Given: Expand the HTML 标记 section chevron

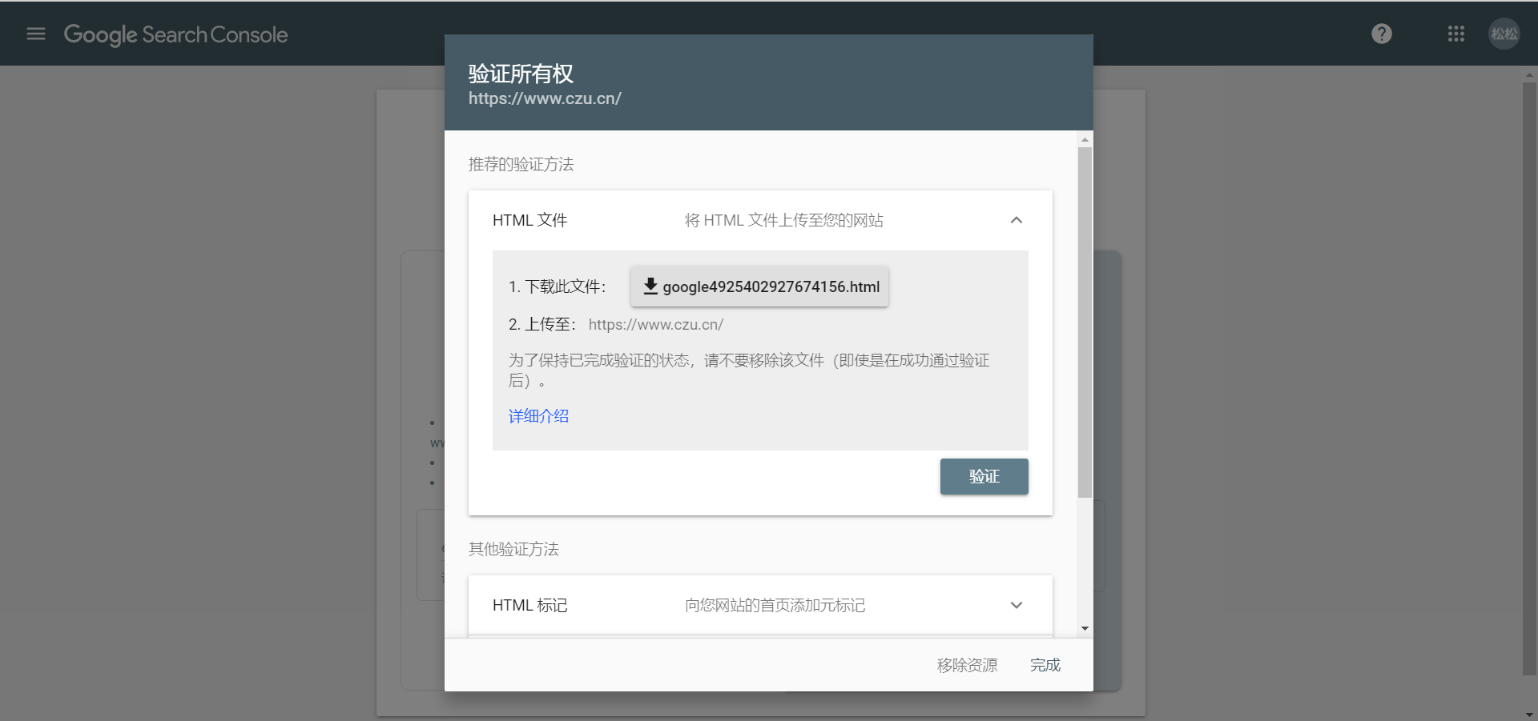Looking at the screenshot, I should 1016,605.
